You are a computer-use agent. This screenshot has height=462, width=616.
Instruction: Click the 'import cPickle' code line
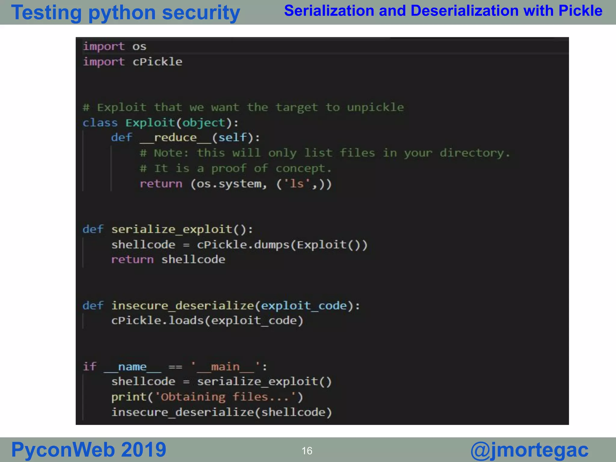[x=132, y=62]
